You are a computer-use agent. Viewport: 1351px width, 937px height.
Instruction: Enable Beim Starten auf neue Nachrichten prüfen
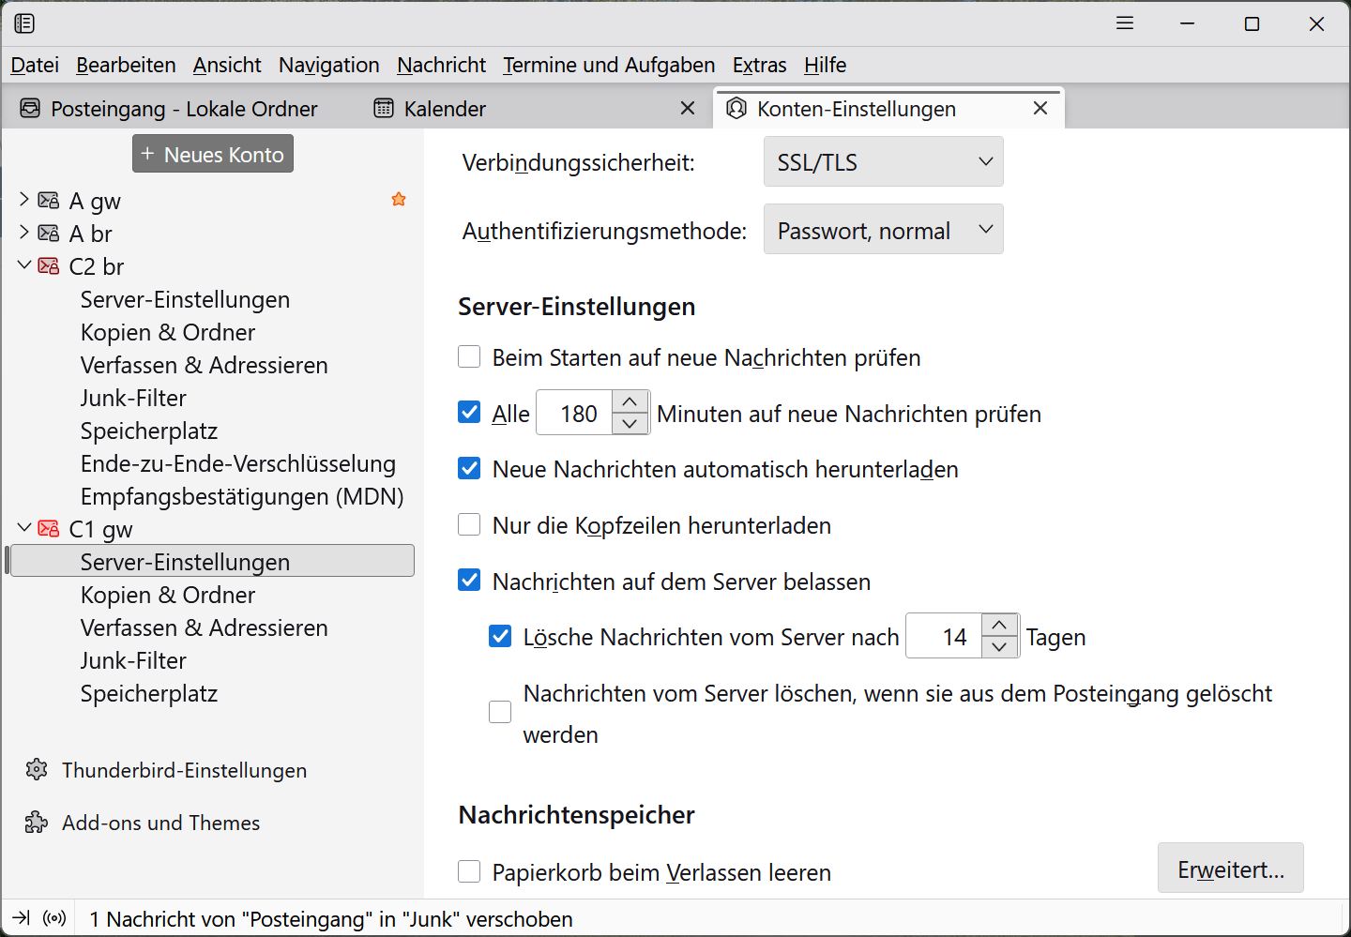point(469,357)
